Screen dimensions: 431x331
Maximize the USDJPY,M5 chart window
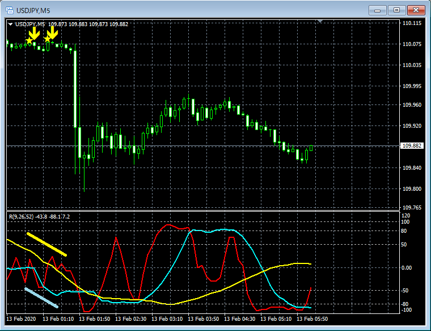pos(396,10)
